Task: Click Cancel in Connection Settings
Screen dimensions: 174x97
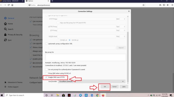Action: (114, 86)
